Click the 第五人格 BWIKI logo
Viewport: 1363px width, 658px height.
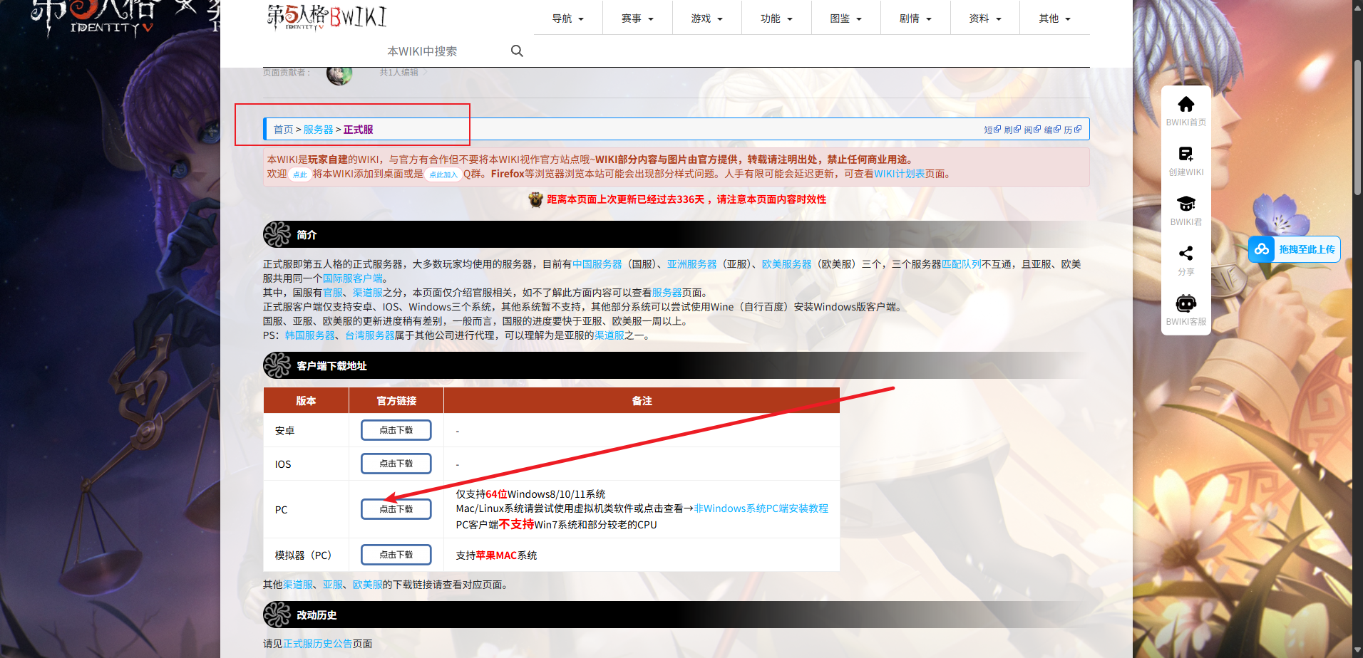pos(327,17)
